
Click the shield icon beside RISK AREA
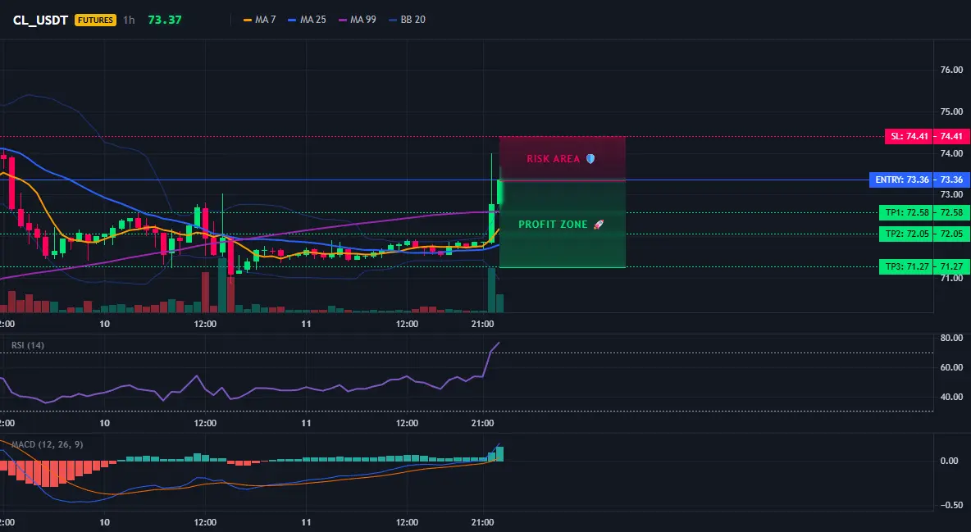point(590,159)
